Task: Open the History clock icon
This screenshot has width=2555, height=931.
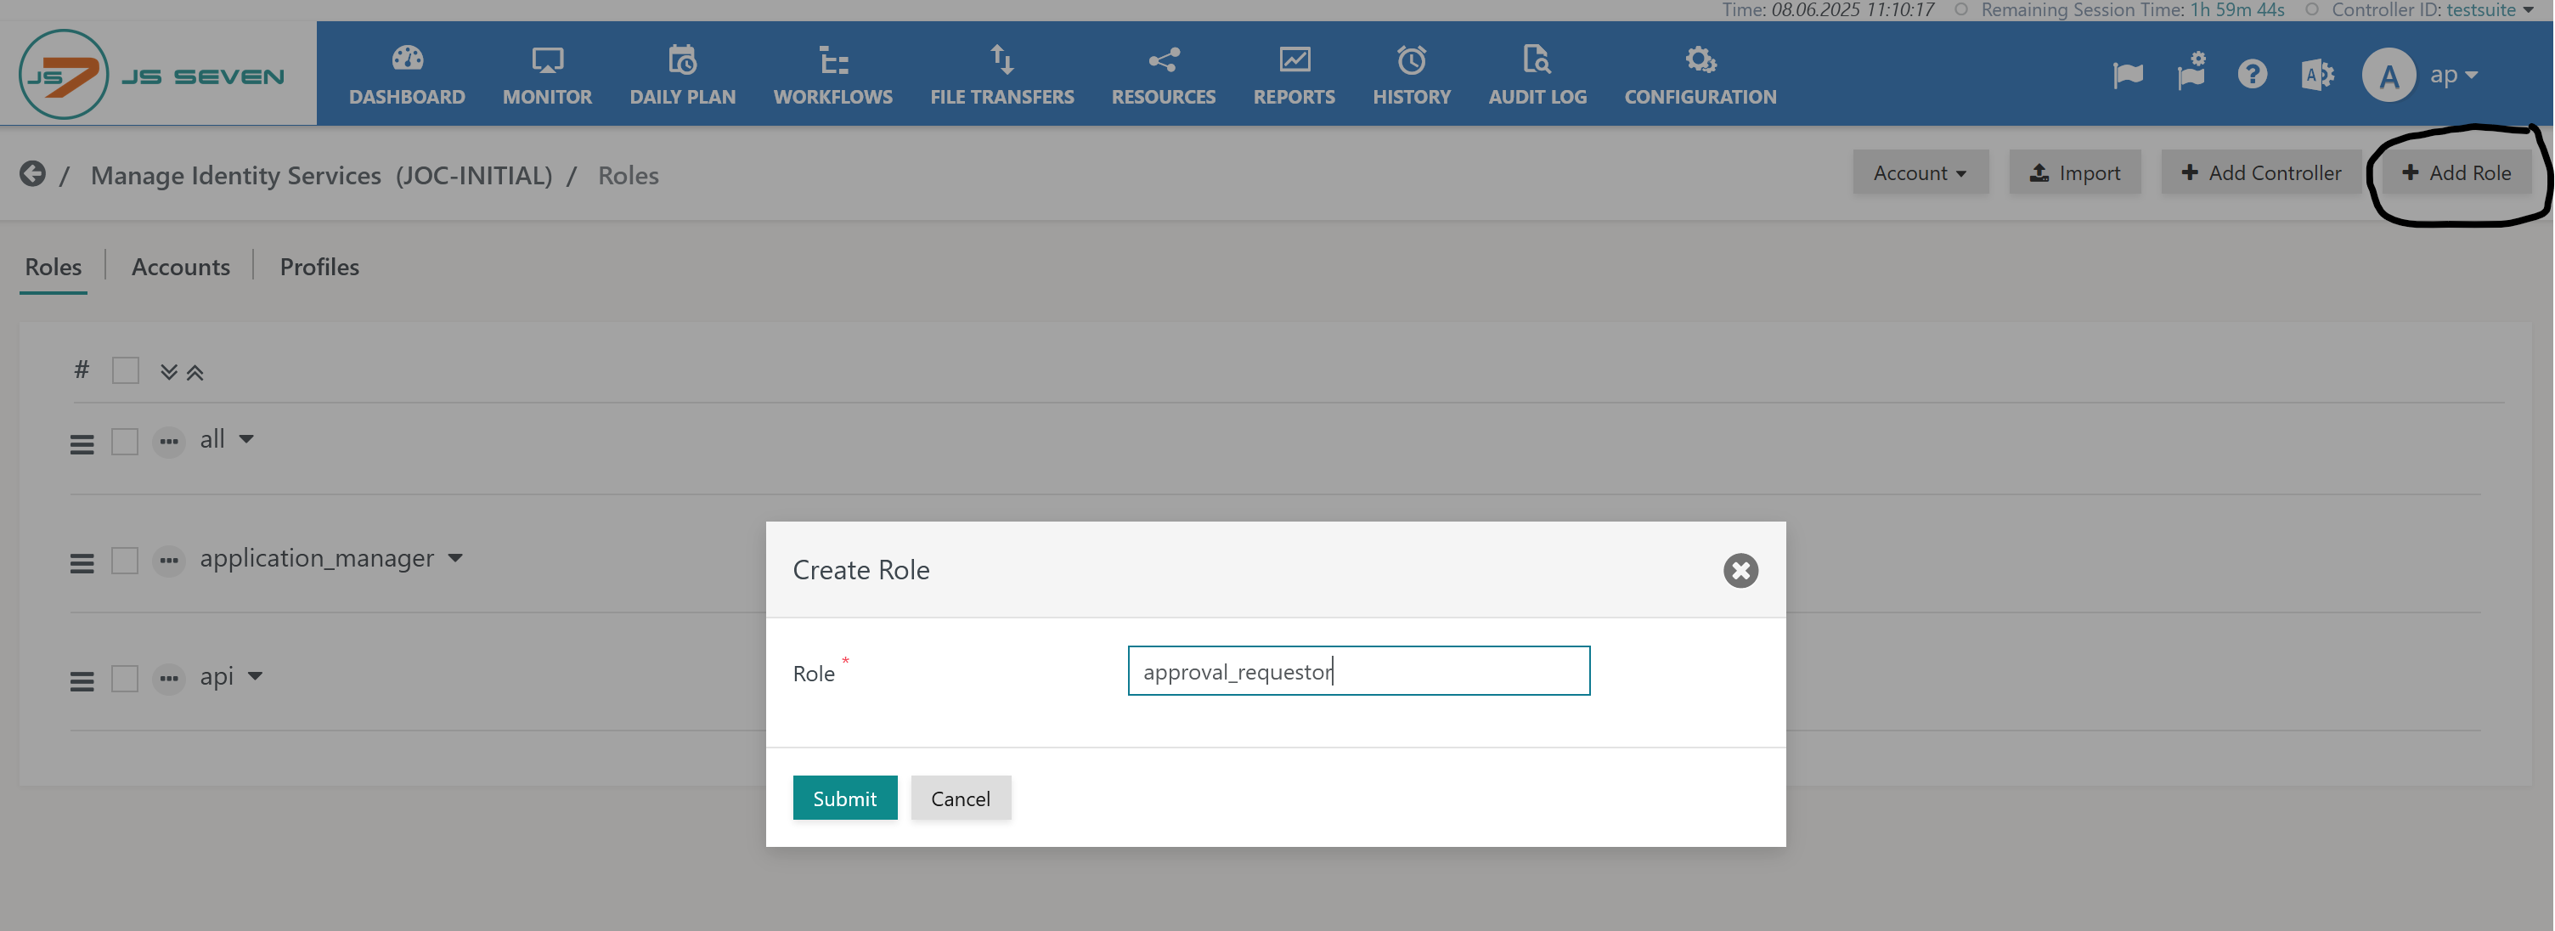Action: [1412, 59]
